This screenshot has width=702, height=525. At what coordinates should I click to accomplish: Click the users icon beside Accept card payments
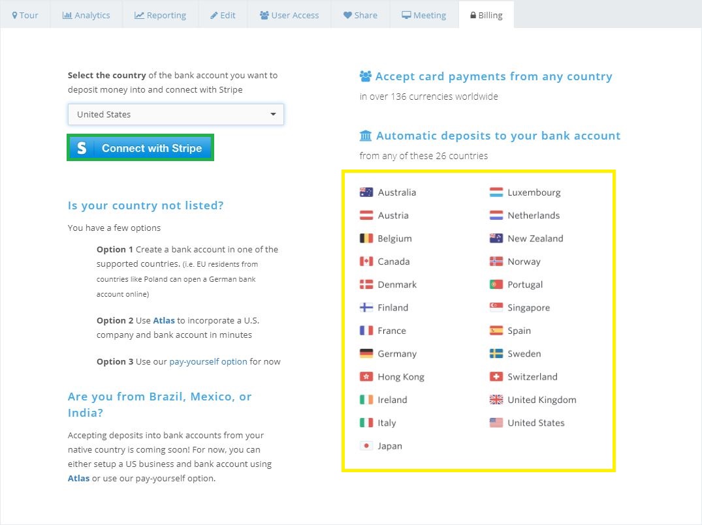365,76
